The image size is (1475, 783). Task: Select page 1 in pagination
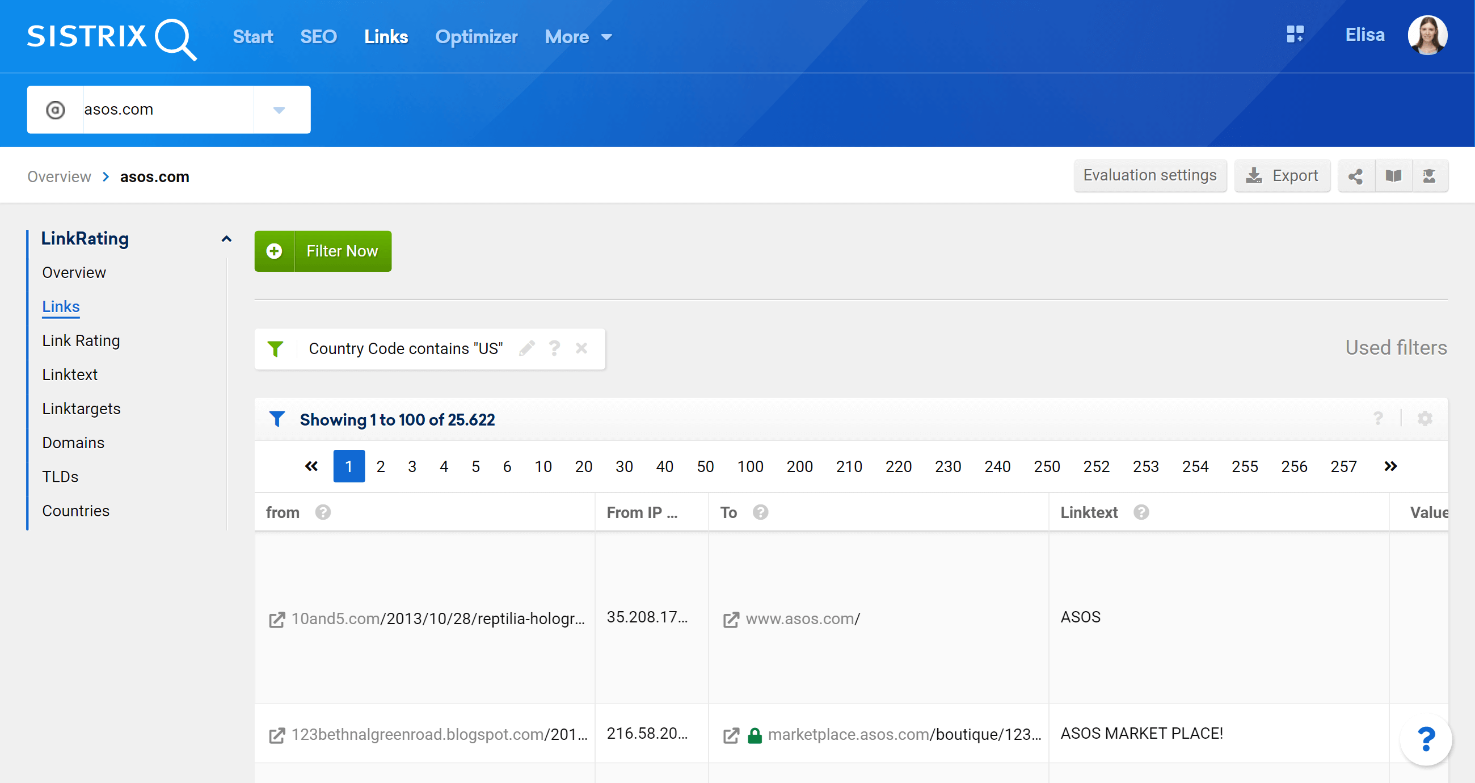(x=349, y=466)
